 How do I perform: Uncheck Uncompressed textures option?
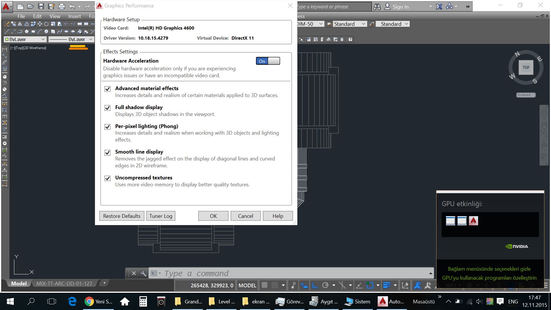(x=107, y=178)
